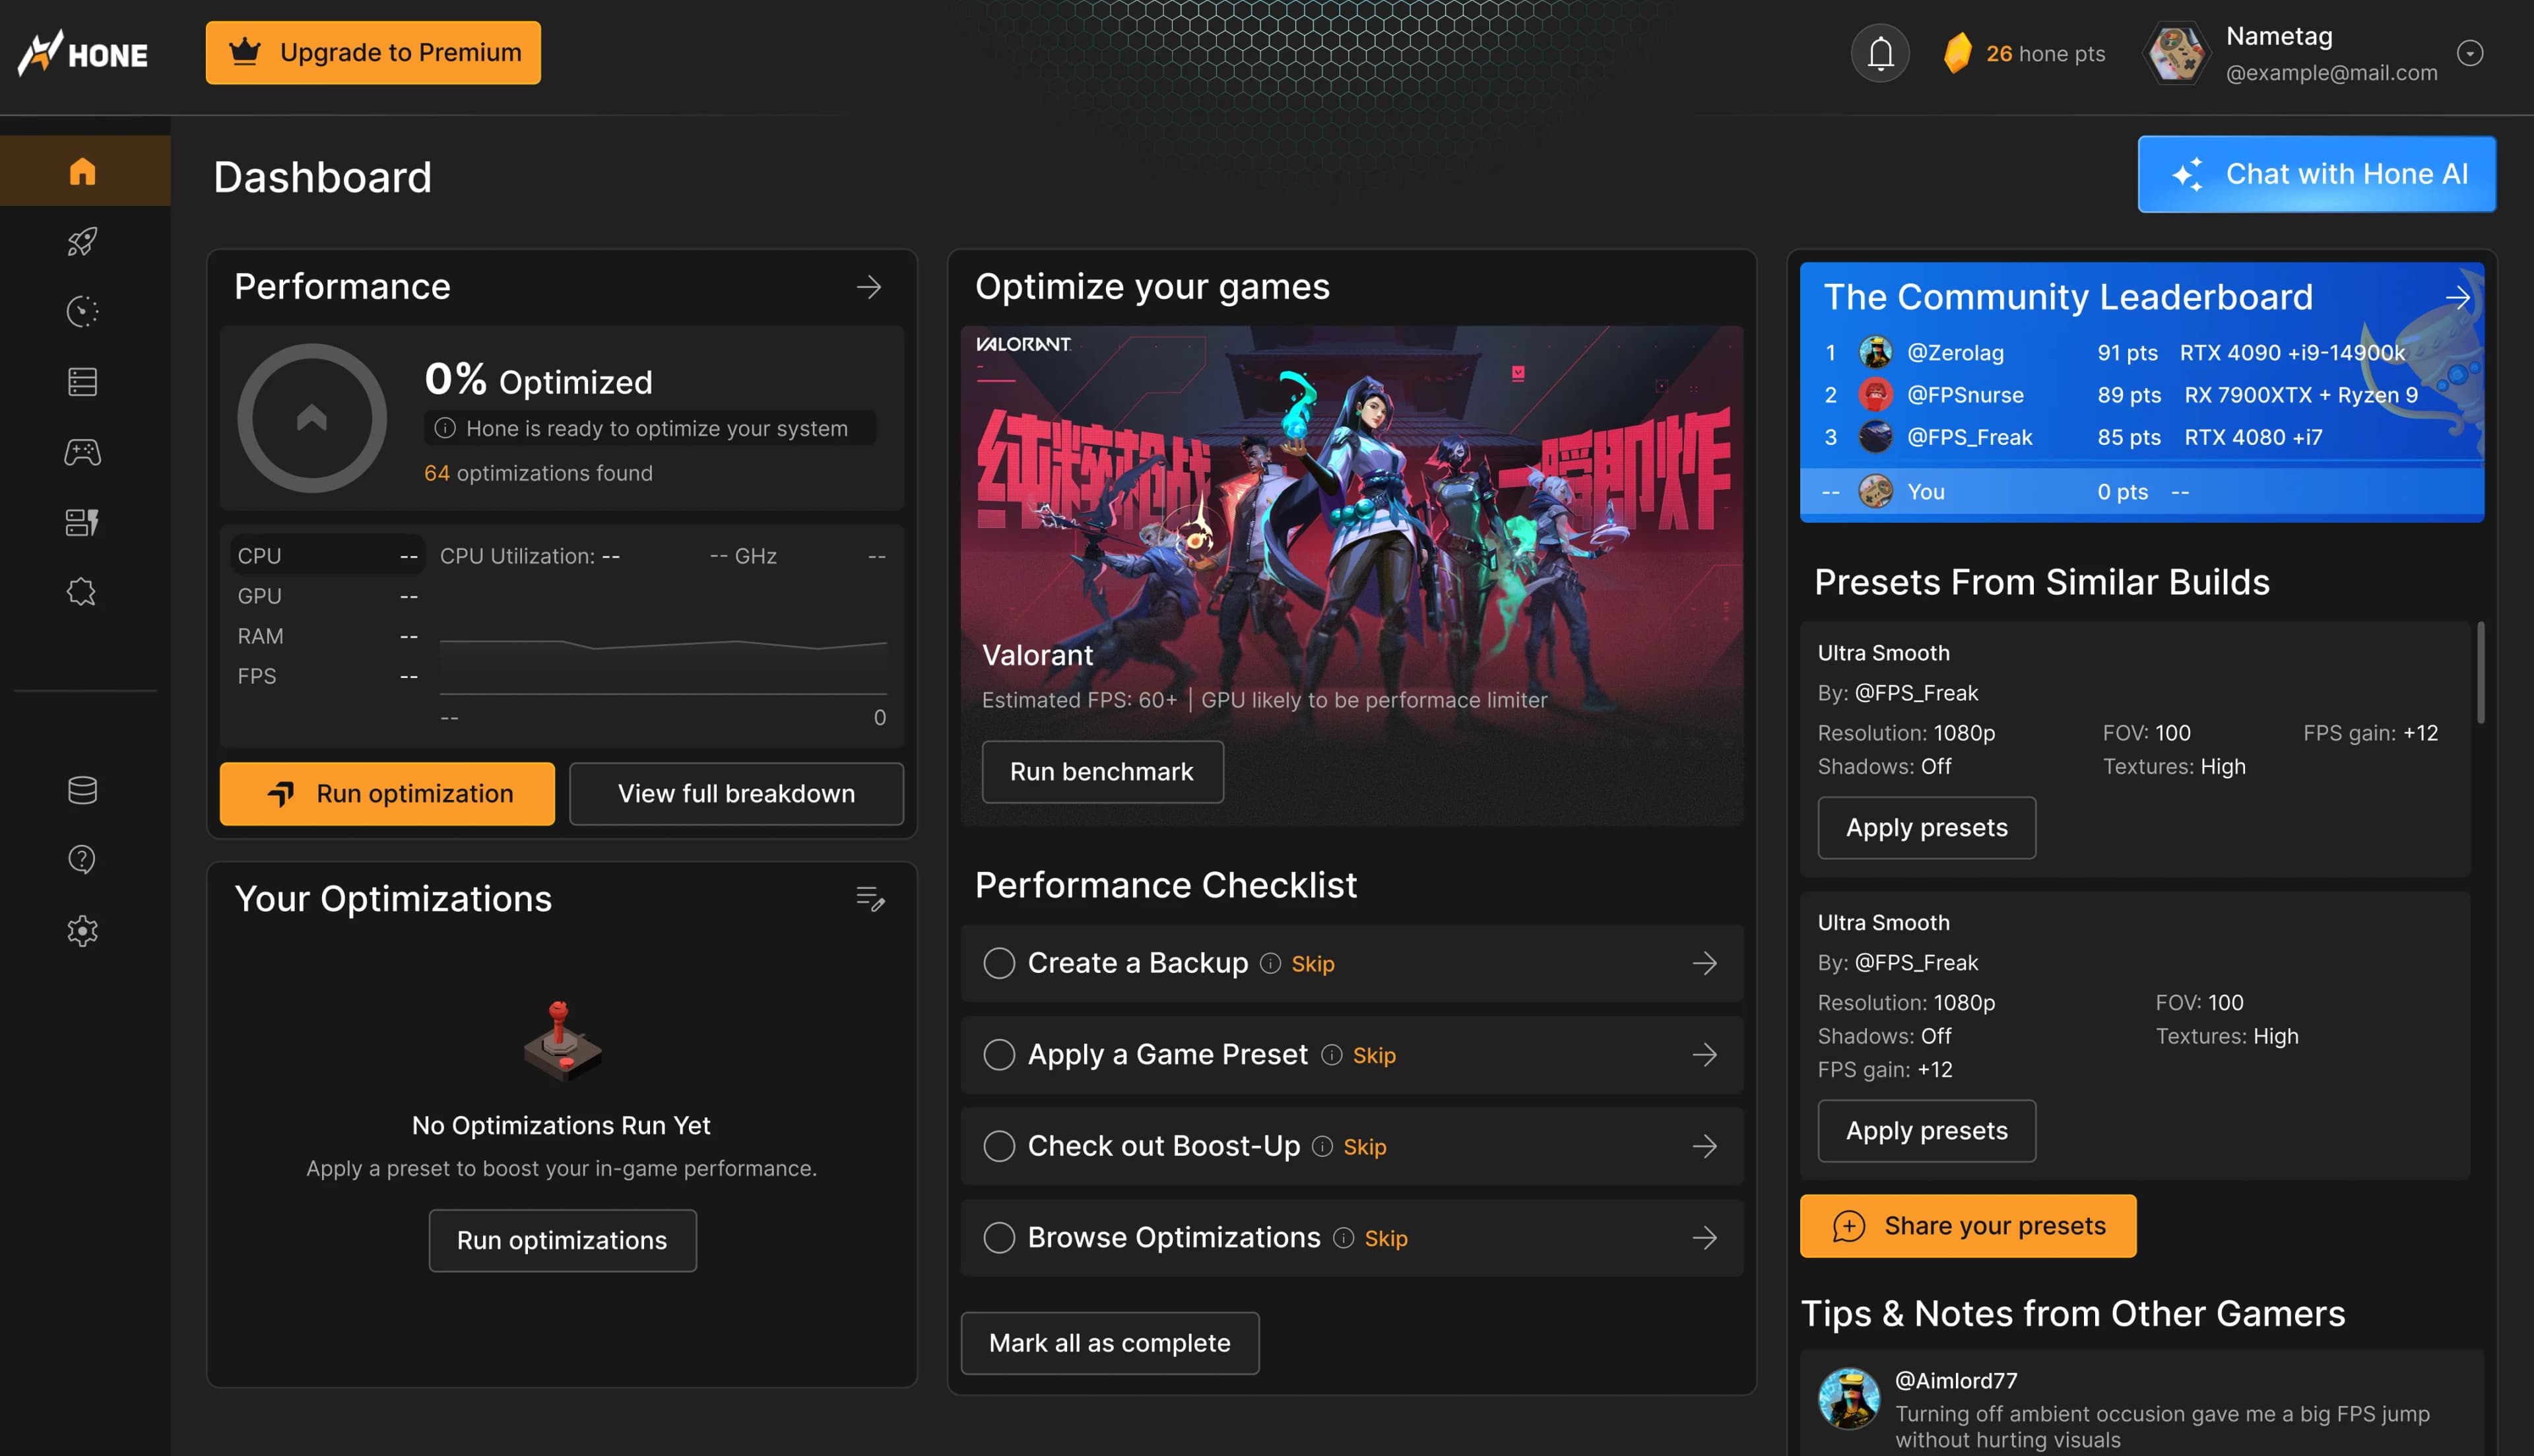Click Share your presets button

point(1968,1226)
